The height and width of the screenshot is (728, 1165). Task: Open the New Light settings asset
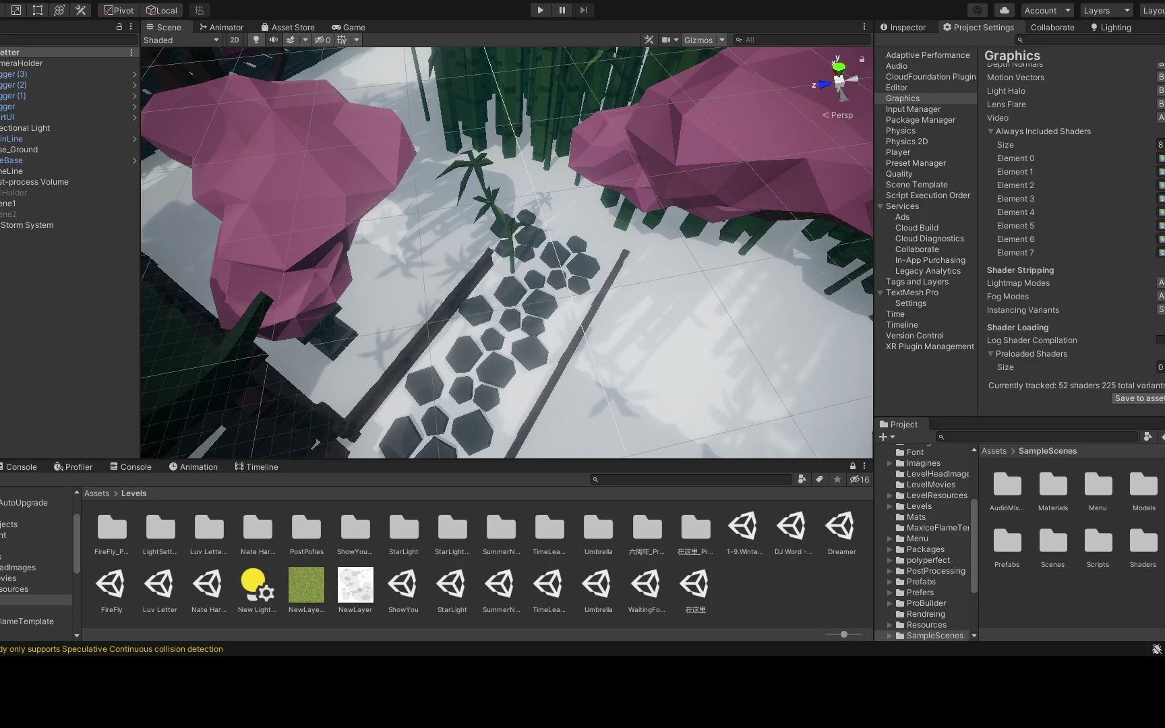(257, 590)
